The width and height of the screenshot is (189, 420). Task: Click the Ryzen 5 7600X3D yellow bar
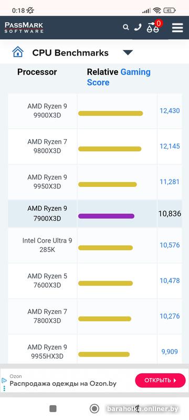(106, 283)
